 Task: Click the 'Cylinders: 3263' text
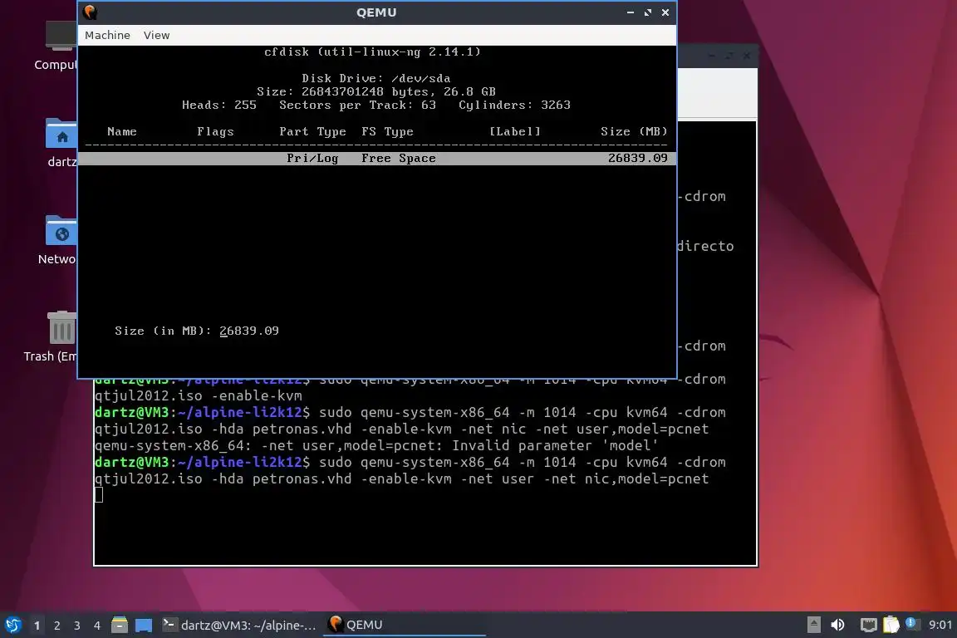point(514,105)
